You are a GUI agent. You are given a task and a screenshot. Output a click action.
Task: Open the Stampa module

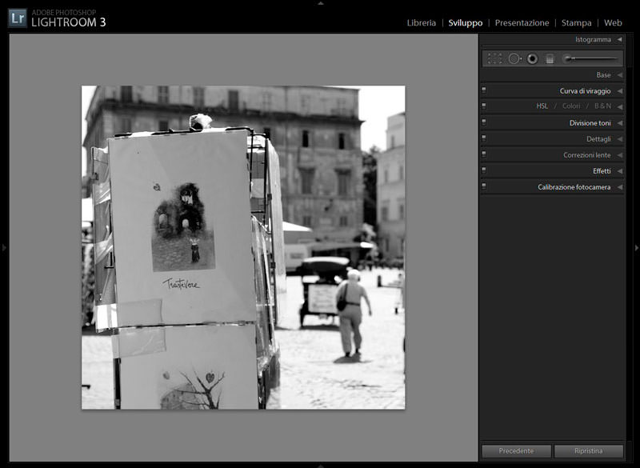pyautogui.click(x=576, y=23)
